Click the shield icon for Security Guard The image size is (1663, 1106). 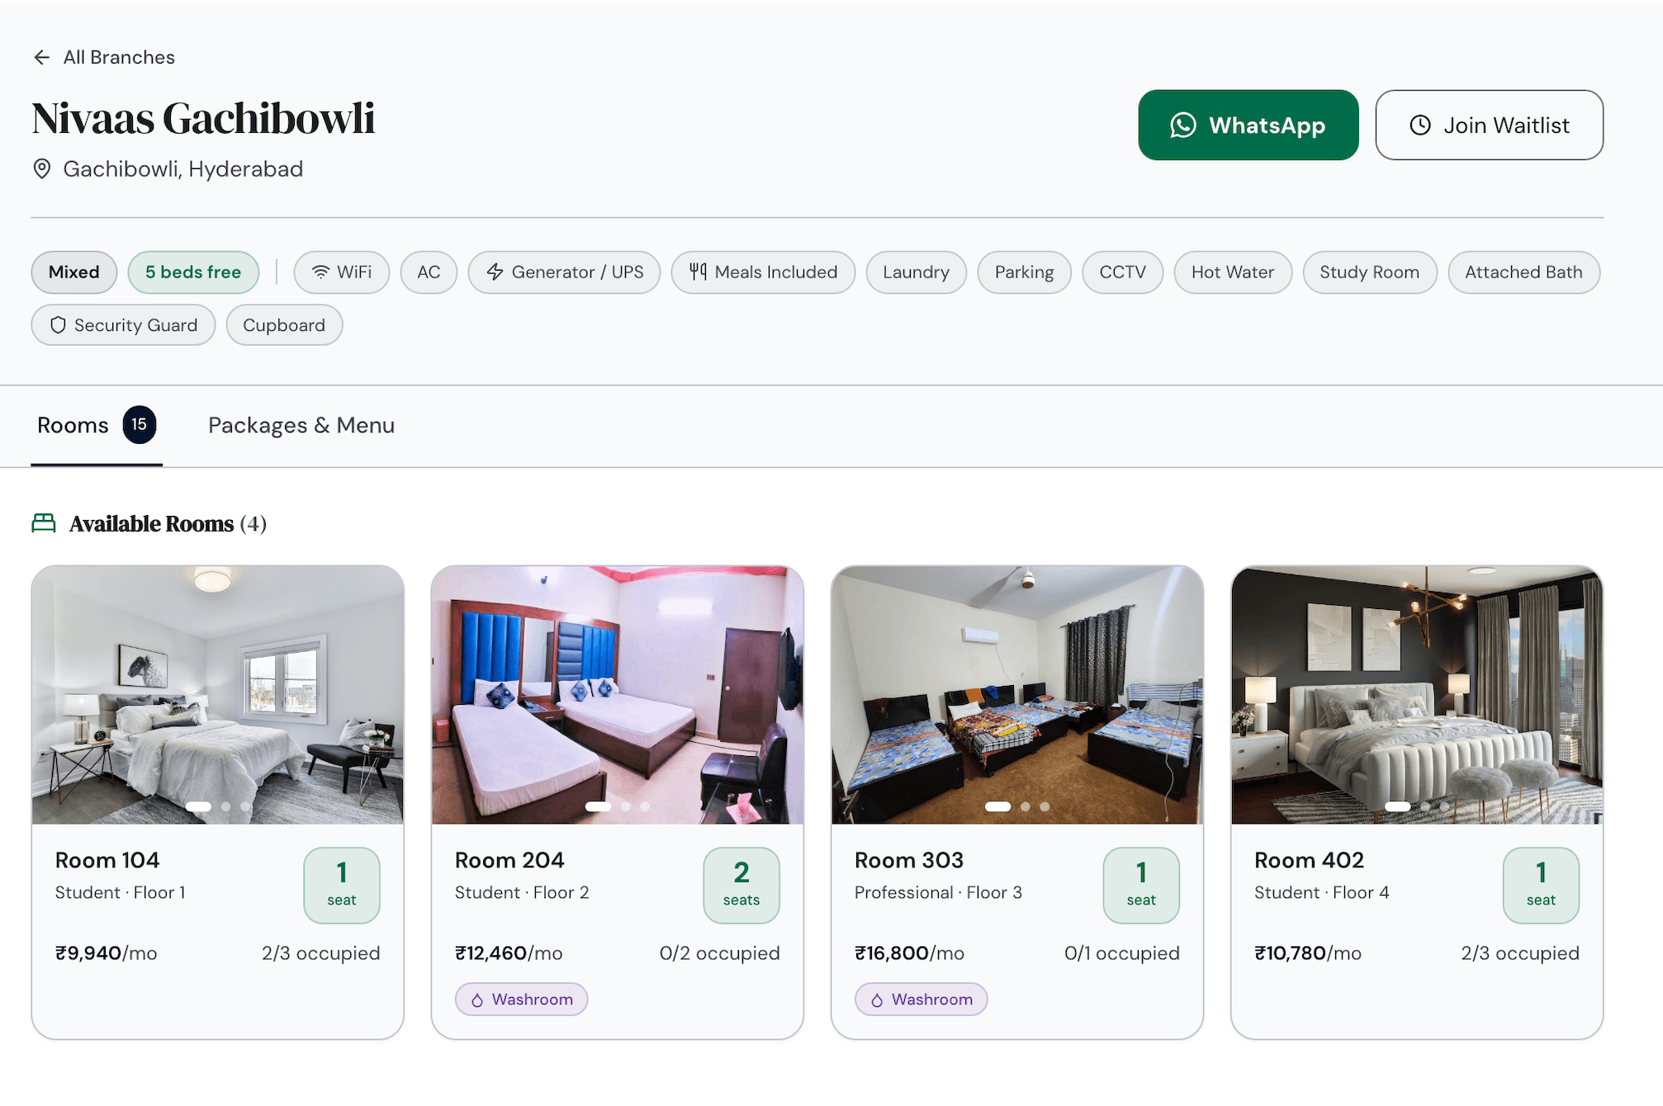coord(58,325)
